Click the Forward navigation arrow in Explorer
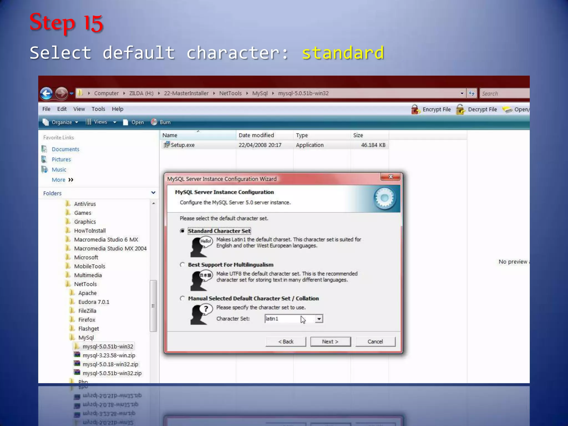This screenshot has height=426, width=568. 61,93
